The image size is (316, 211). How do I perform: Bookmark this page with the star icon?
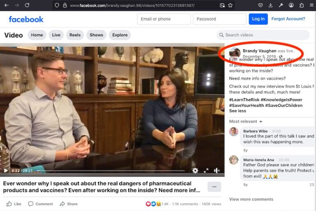[230, 5]
